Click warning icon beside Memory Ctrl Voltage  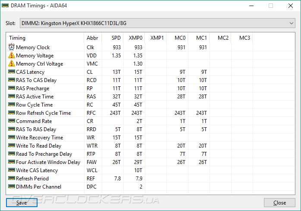[x=11, y=64]
